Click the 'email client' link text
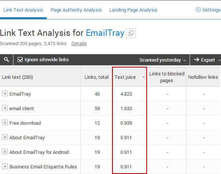This screenshot has width=221, height=174. coord(22,108)
